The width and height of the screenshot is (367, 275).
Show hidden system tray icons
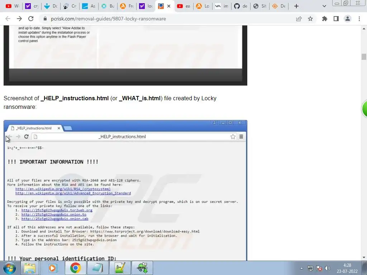tap(301, 268)
